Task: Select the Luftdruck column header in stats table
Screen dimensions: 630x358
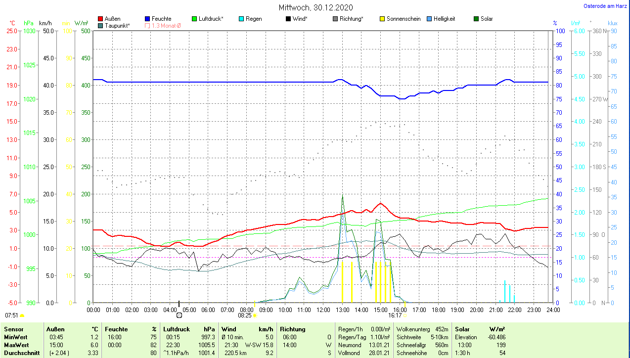Action: (x=177, y=329)
